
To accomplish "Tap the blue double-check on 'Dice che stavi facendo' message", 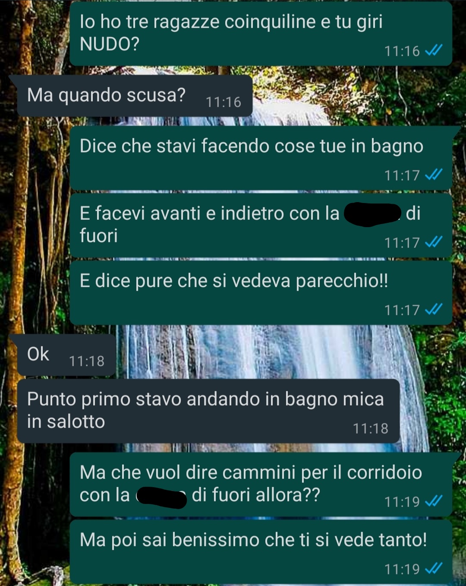I will pyautogui.click(x=434, y=175).
